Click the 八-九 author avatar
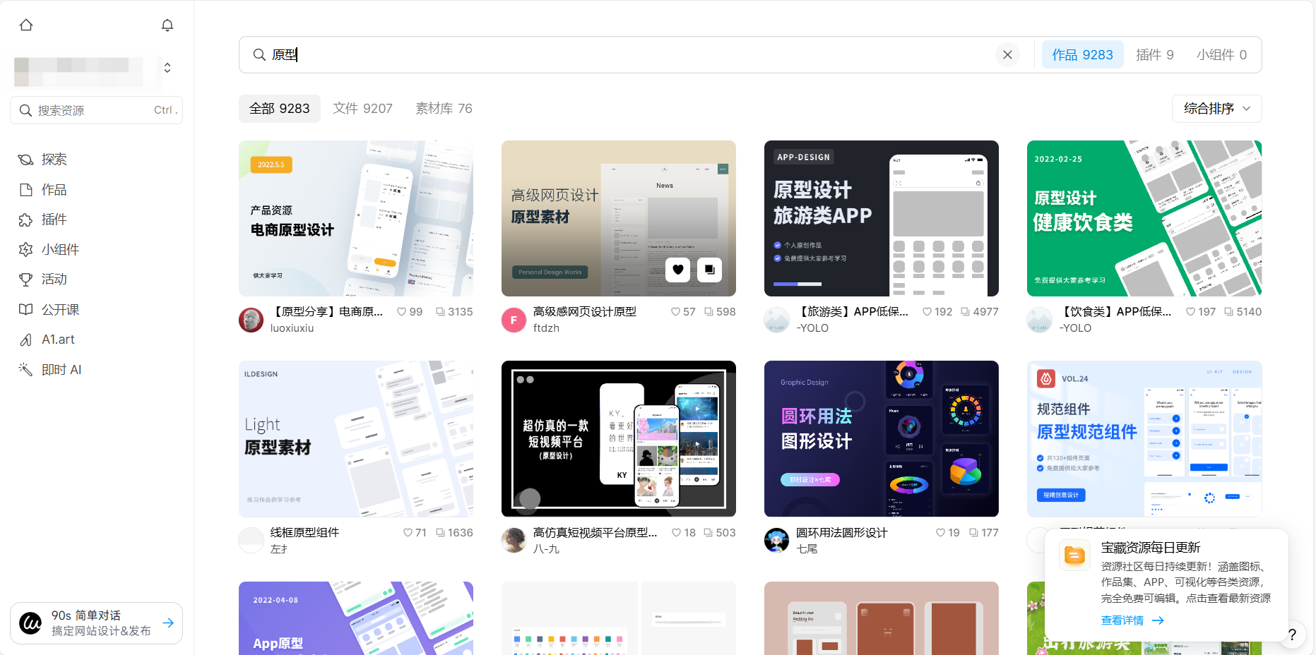The image size is (1316, 655). coord(514,541)
